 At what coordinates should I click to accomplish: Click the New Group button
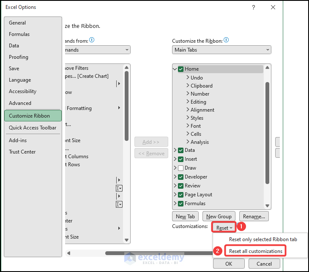pos(219,217)
